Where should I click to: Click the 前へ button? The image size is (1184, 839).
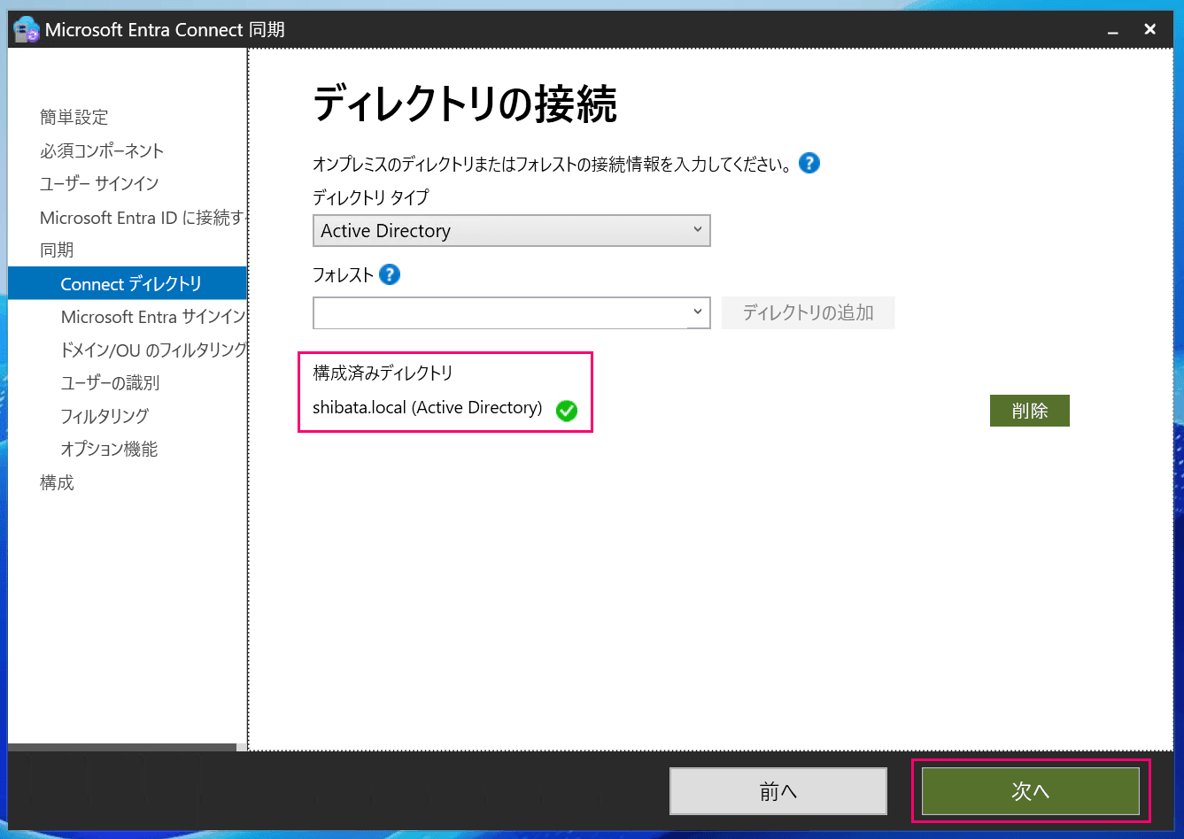click(778, 791)
